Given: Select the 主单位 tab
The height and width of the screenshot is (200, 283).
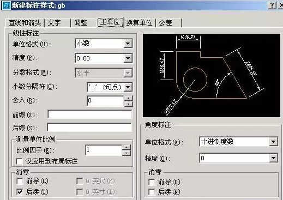Looking at the screenshot, I should pyautogui.click(x=110, y=22).
